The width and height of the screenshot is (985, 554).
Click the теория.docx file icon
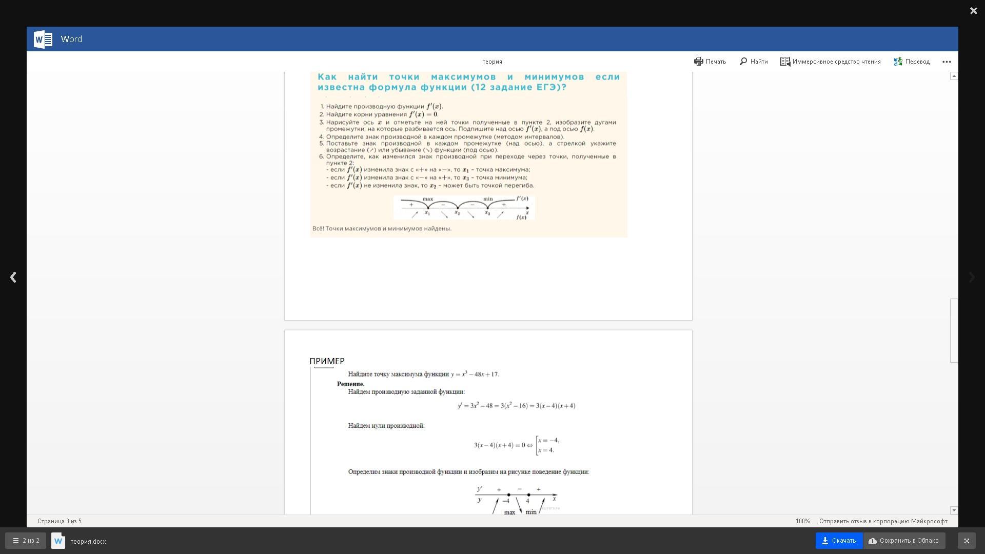coord(58,541)
